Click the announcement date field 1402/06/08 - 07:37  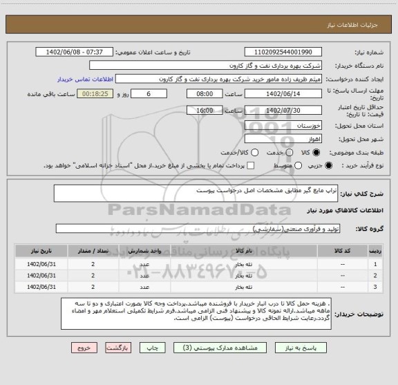pos(75,52)
